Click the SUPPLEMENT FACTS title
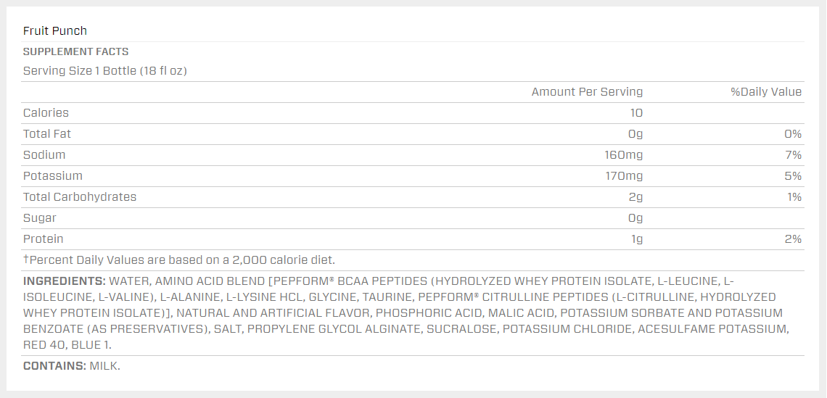Screen dimensions: 827x398 click(76, 51)
